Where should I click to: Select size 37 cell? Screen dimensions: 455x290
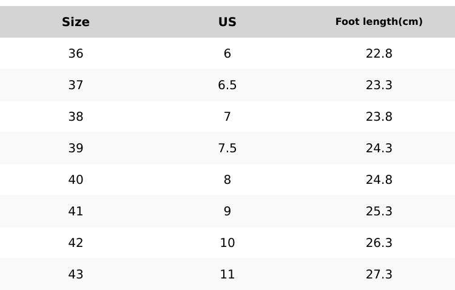tap(76, 86)
